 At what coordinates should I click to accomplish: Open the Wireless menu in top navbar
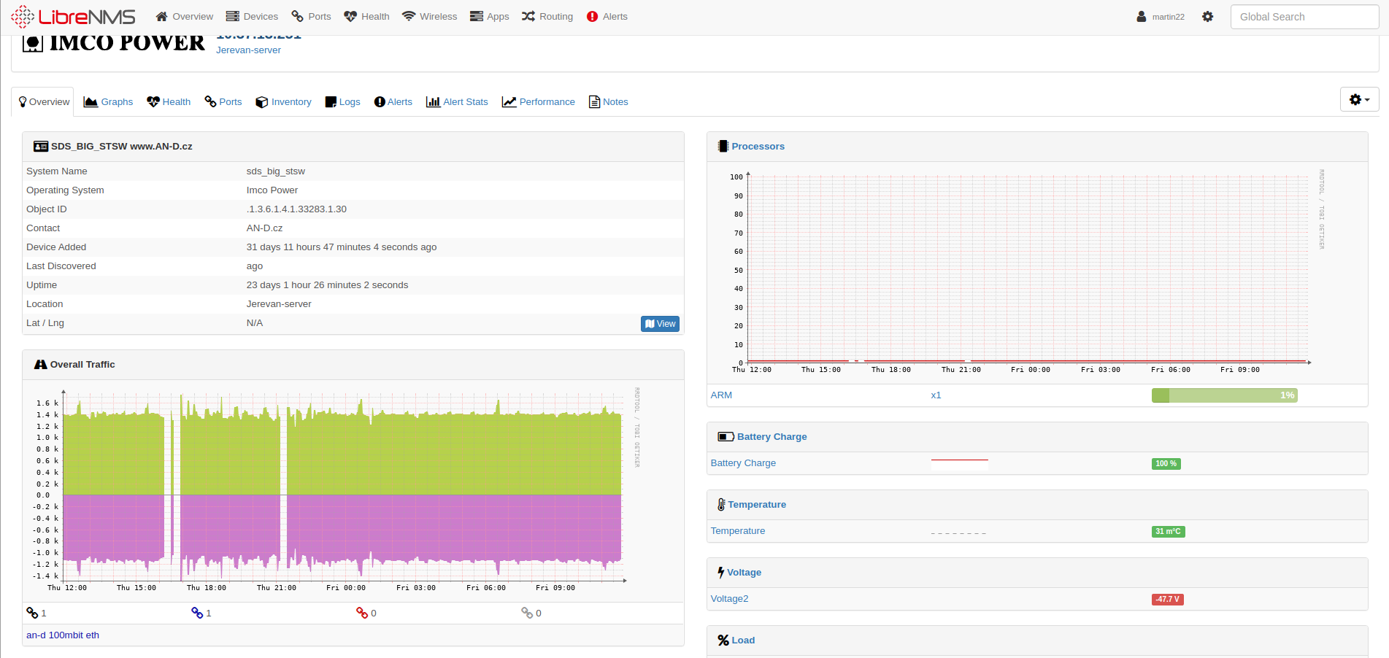click(x=430, y=16)
